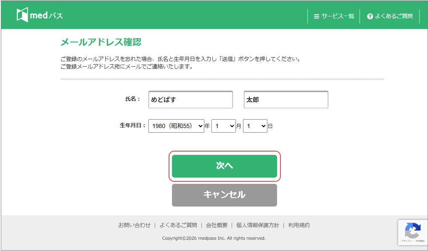Open the birth day dropdown before 日

(x=255, y=125)
